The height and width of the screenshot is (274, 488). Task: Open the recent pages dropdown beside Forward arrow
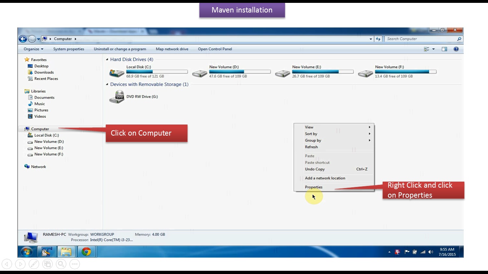39,39
